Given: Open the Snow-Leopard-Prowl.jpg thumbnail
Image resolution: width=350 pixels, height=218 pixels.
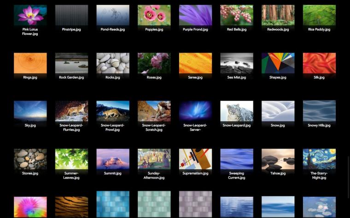Looking at the screenshot, I should tap(113, 111).
